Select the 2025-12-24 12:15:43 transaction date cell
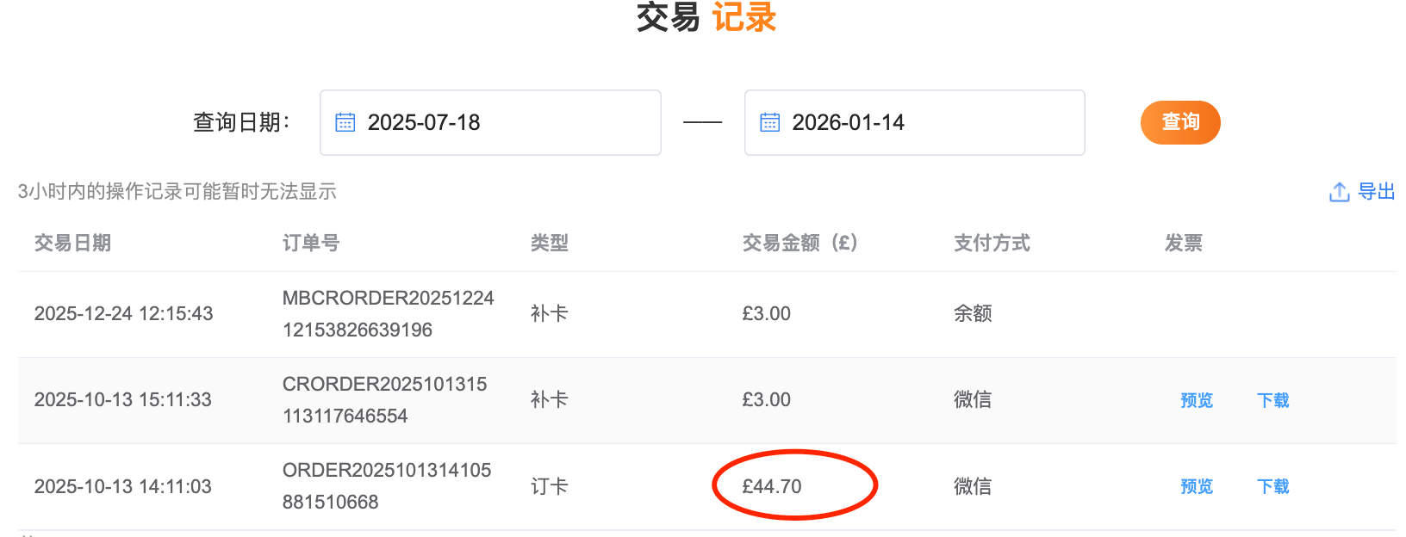1406x537 pixels. pos(123,313)
